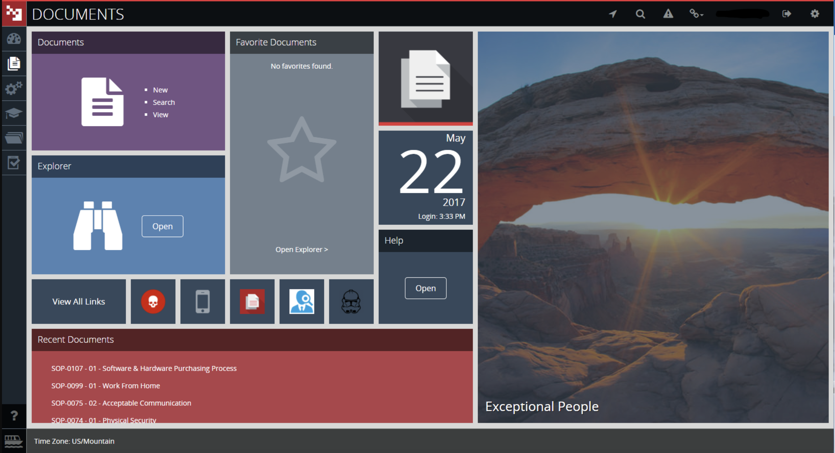Click the alert triangle in the top bar
835x453 pixels.
click(668, 14)
